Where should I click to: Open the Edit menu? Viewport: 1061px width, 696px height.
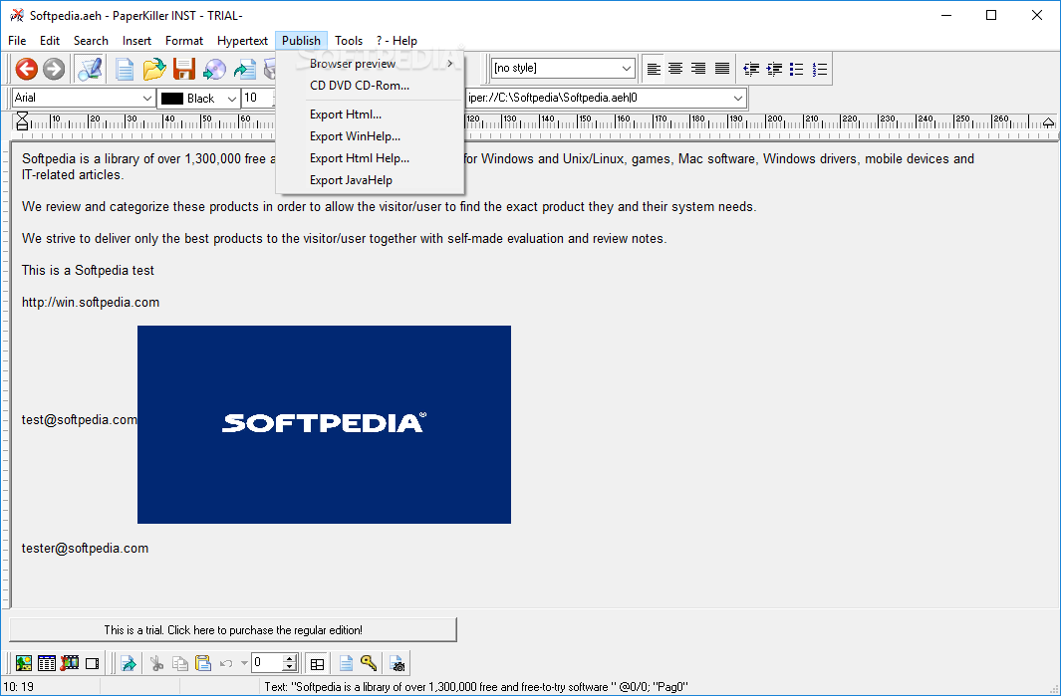click(x=50, y=41)
